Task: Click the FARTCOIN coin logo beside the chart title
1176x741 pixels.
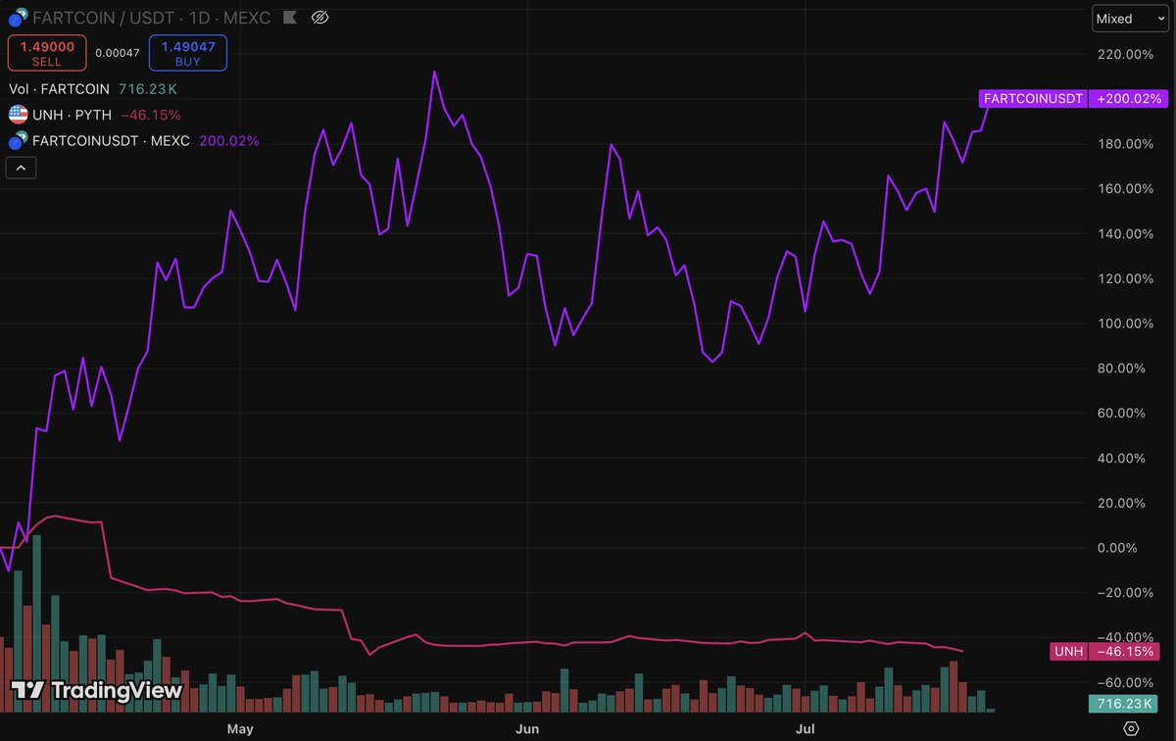Action: click(x=18, y=18)
